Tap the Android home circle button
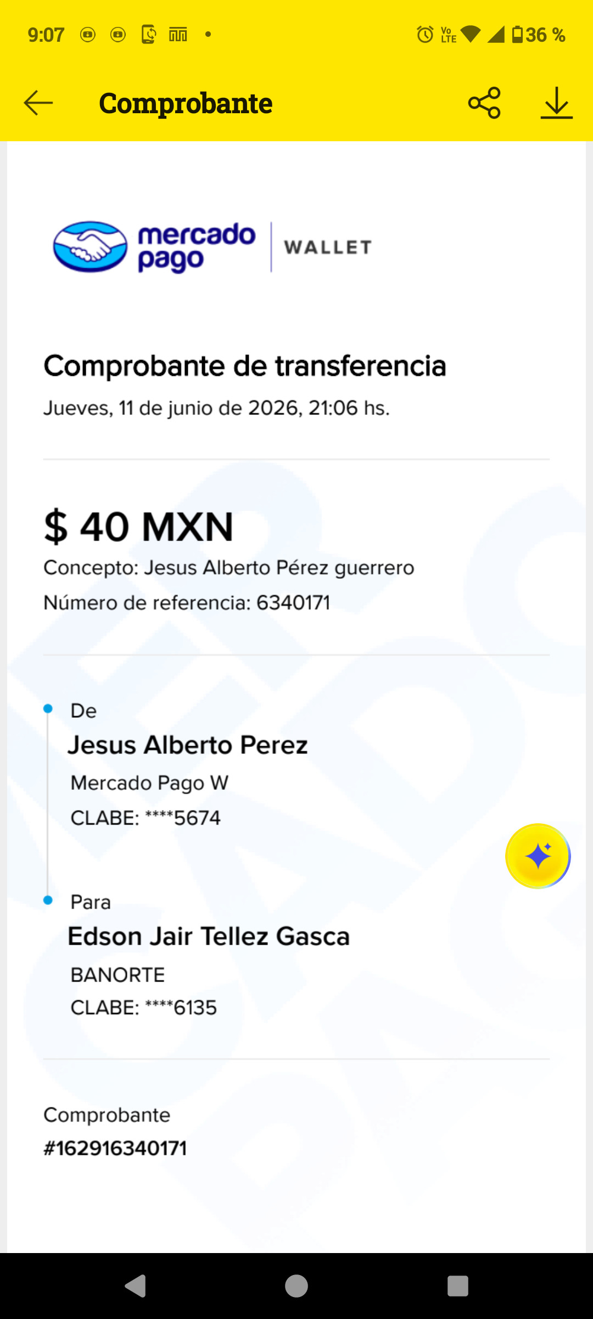 point(296,1286)
